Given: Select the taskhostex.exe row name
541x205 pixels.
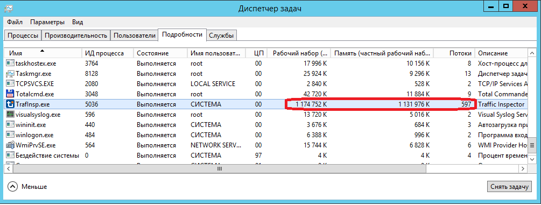Looking at the screenshot, I should point(36,63).
